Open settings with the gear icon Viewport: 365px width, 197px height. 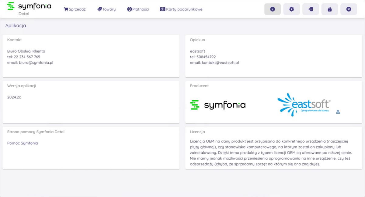291,9
